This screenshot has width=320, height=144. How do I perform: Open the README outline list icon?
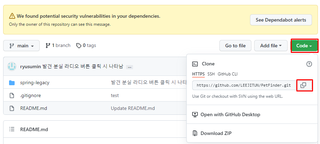(x=12, y=129)
